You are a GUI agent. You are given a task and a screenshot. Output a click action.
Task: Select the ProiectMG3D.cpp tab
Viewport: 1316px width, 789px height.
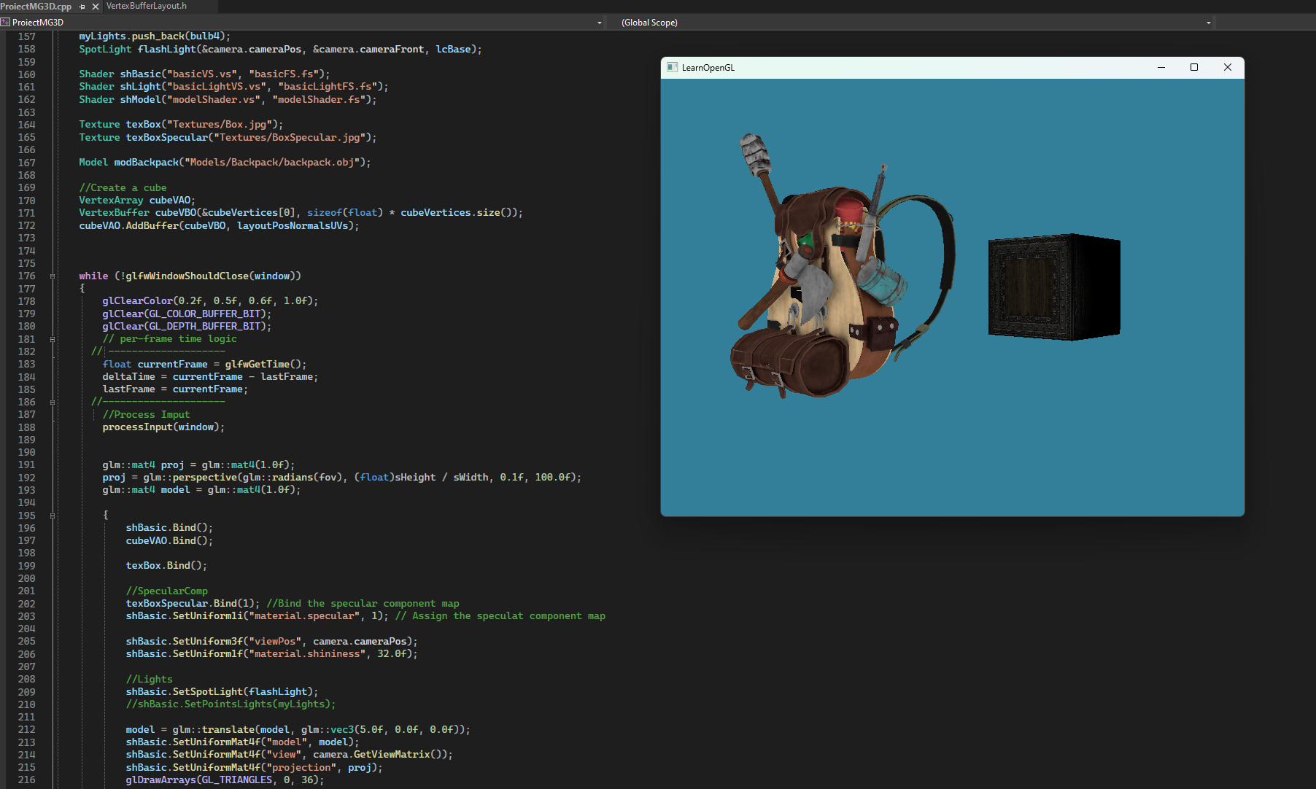coord(35,7)
